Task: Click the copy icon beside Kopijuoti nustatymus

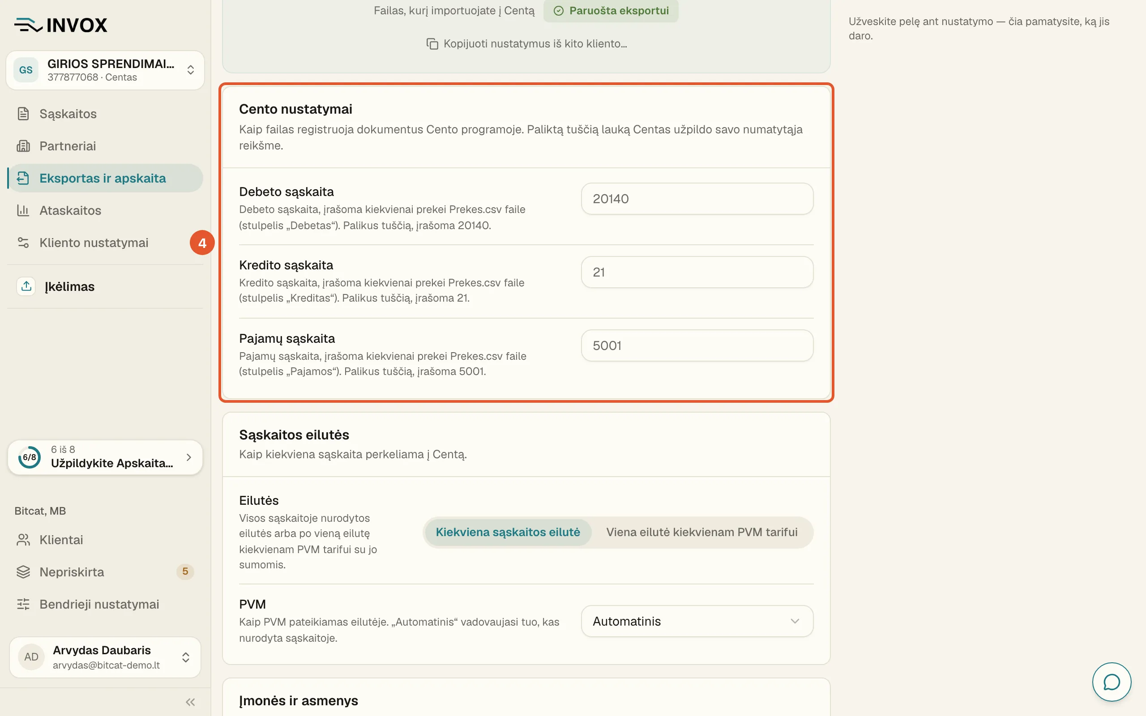Action: [432, 44]
